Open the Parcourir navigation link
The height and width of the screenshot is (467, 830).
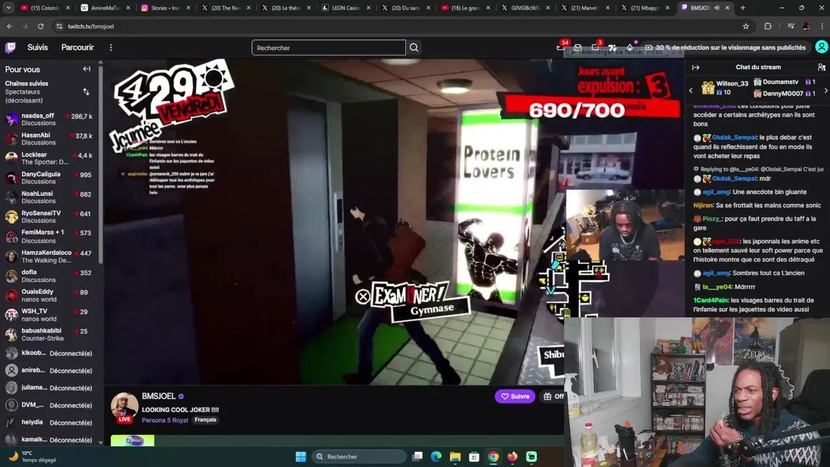point(77,47)
